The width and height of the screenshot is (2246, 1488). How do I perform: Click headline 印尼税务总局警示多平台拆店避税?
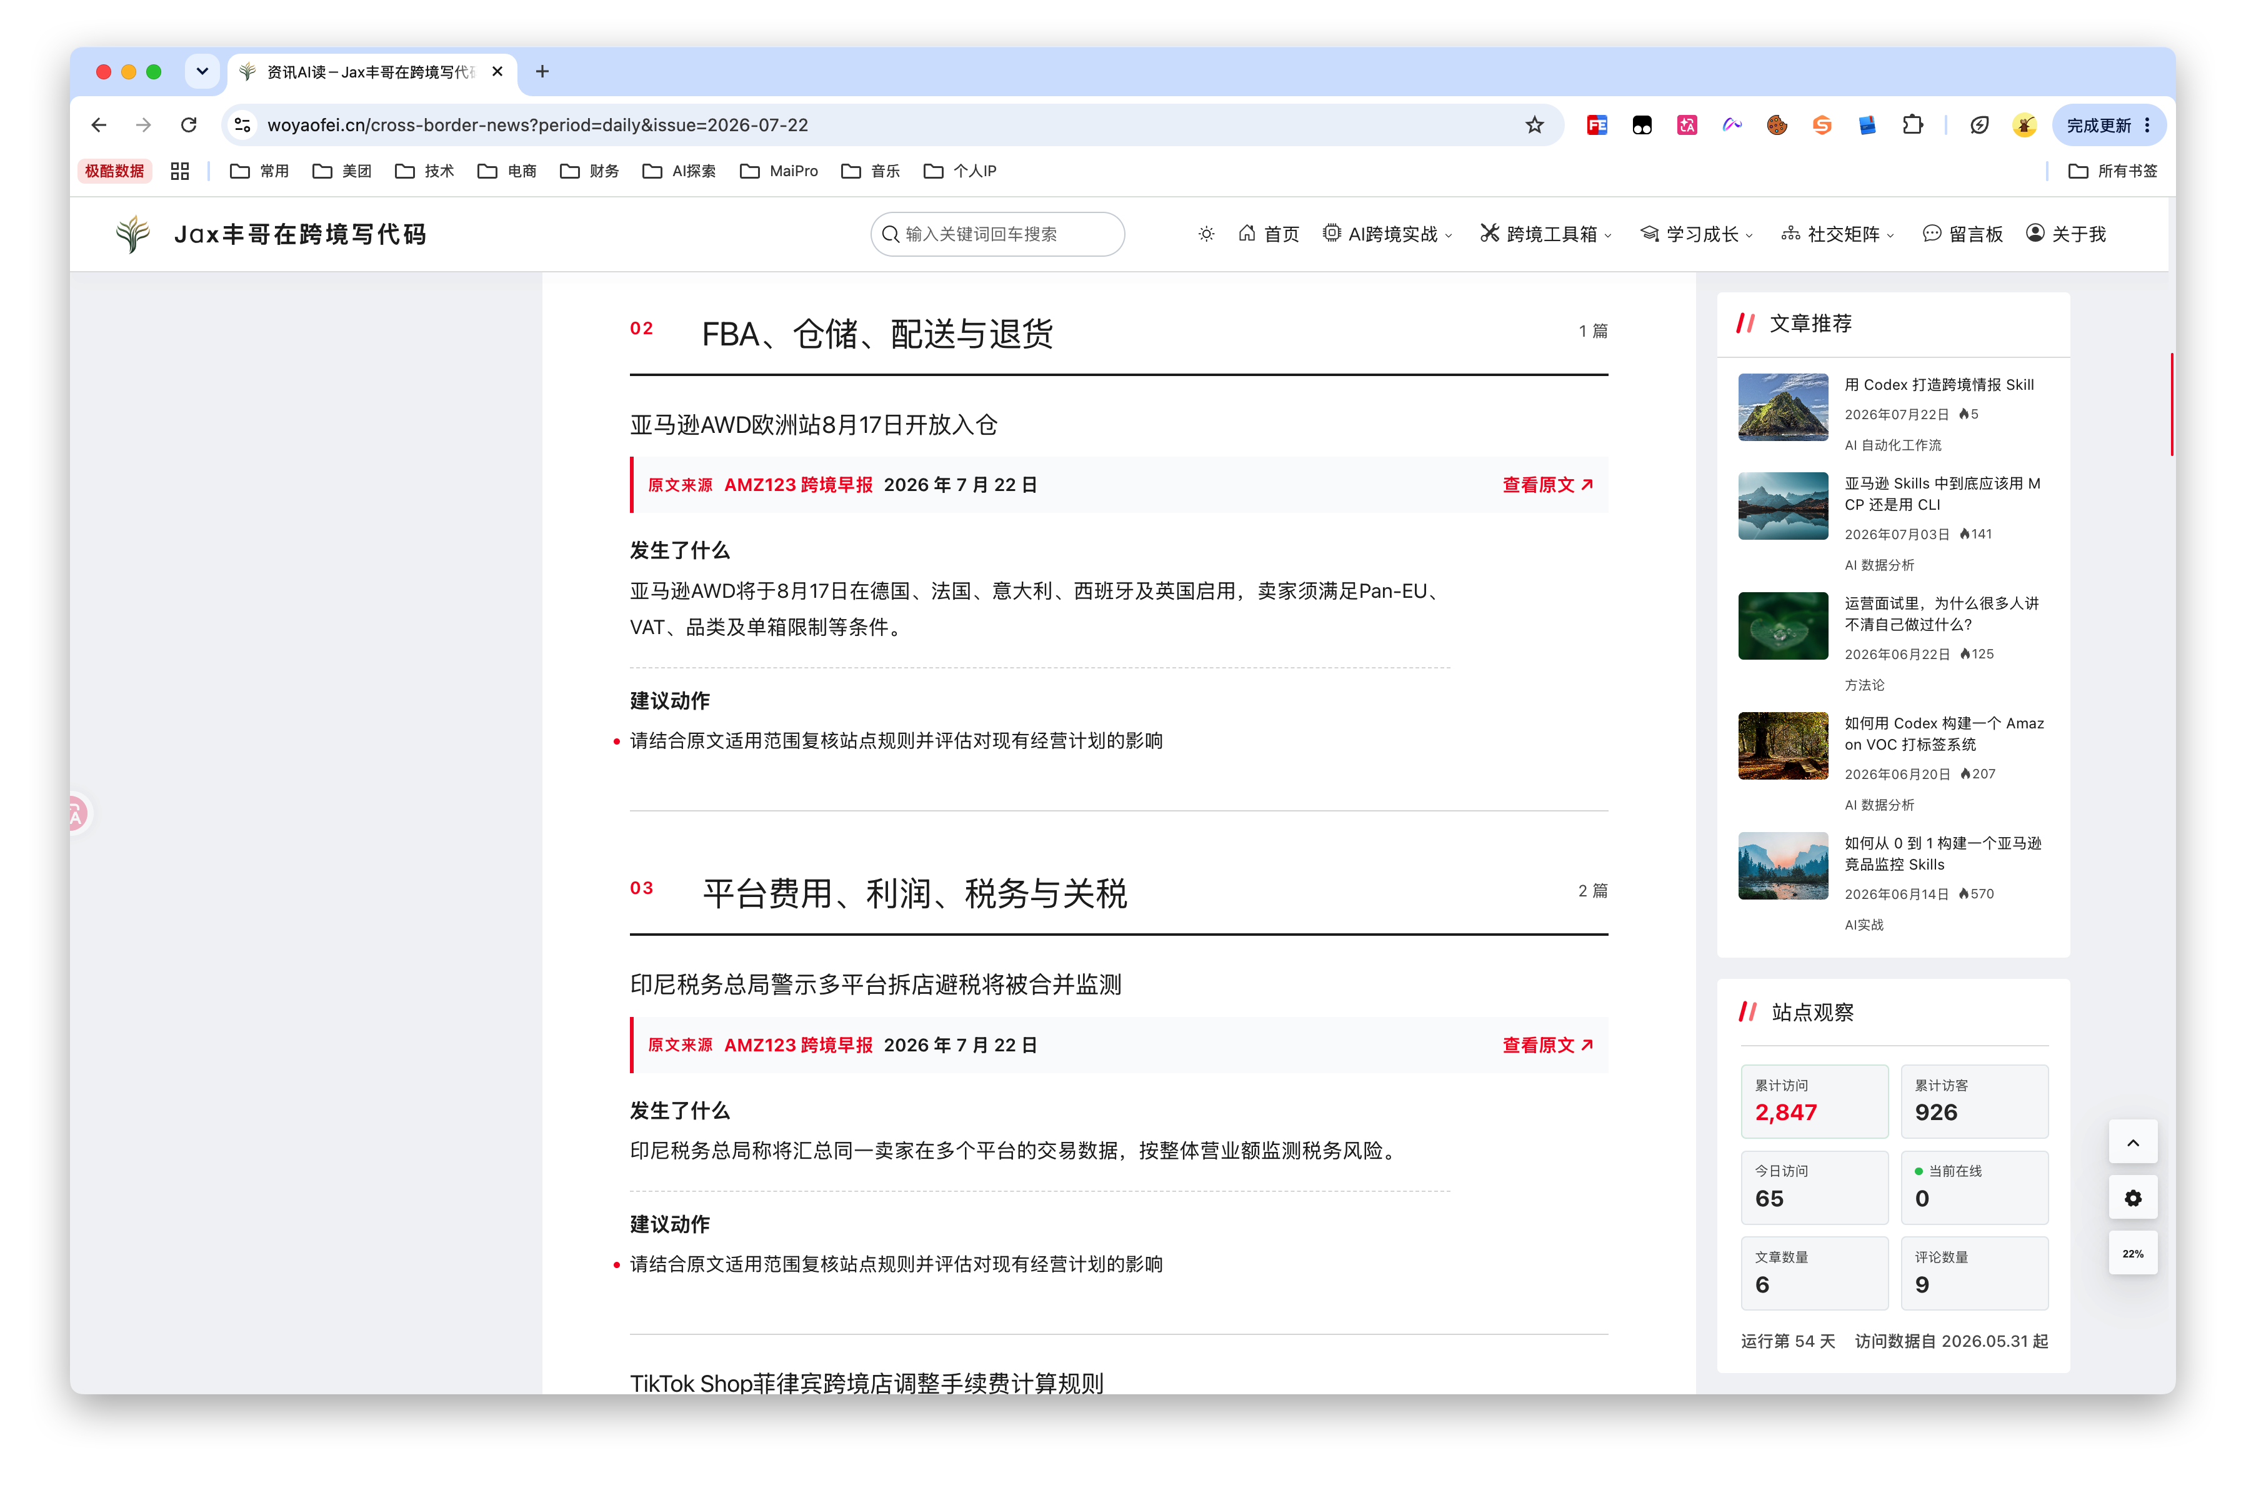(876, 984)
